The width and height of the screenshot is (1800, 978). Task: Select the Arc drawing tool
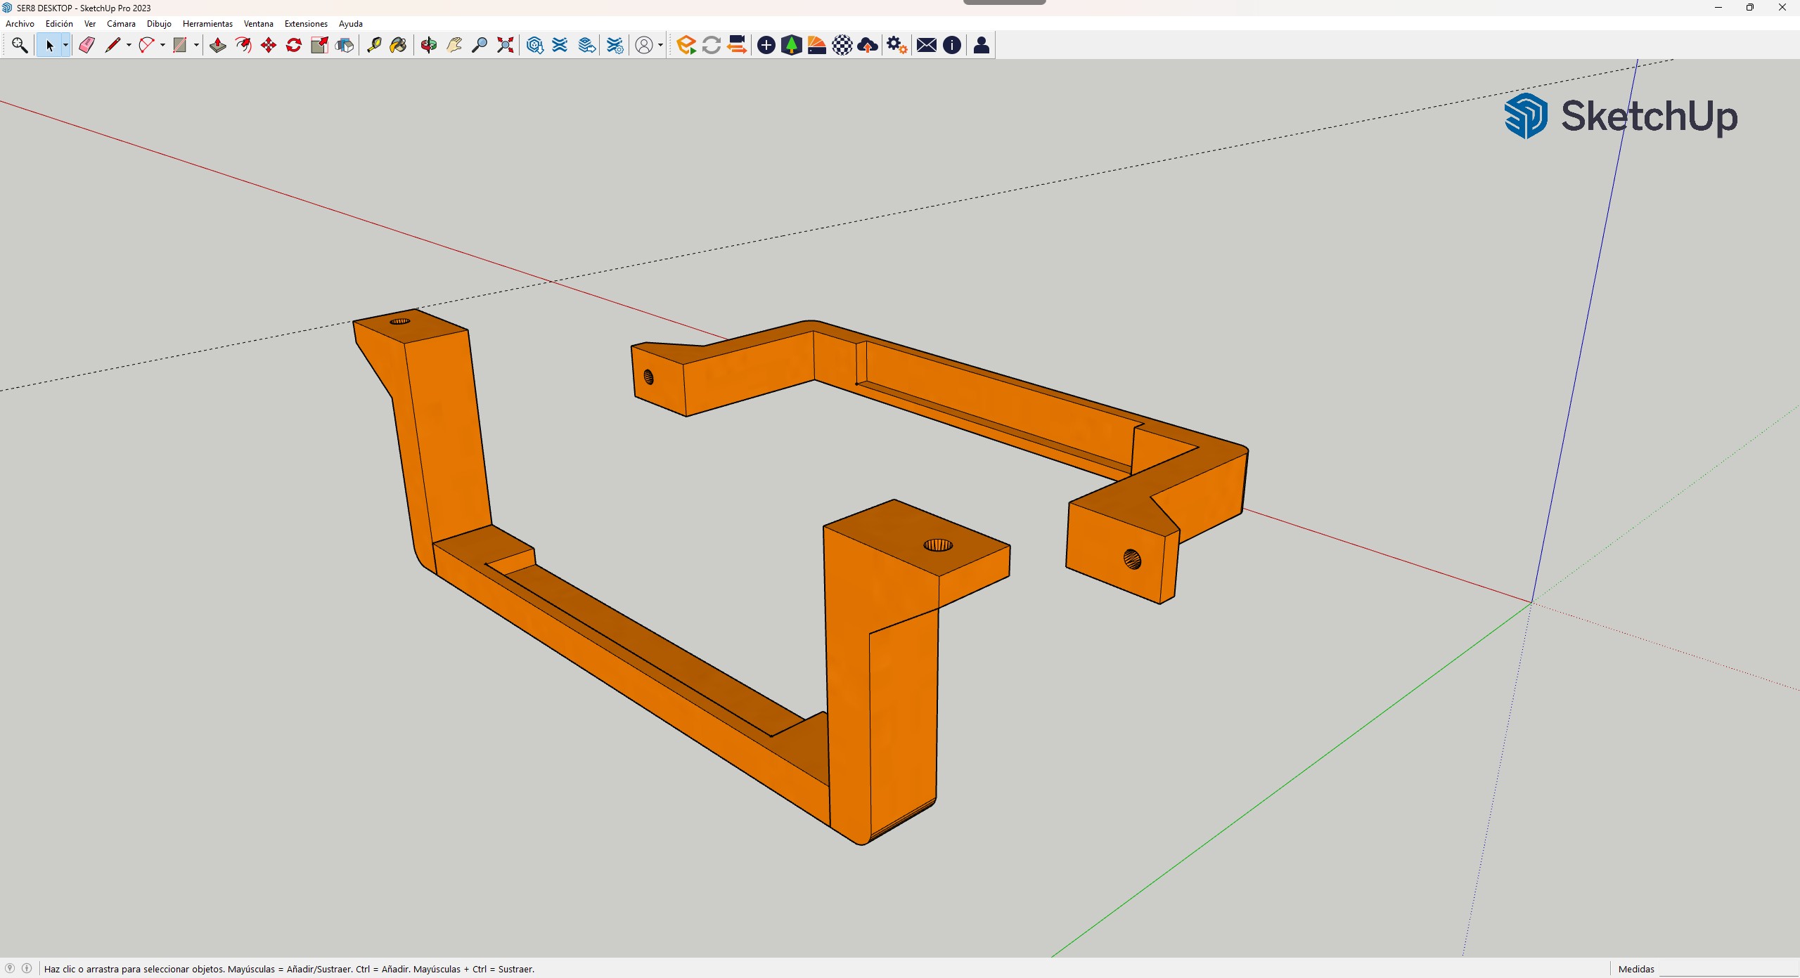tap(146, 46)
